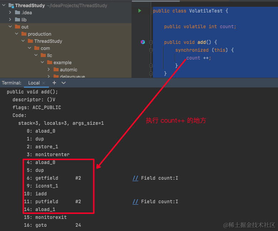This screenshot has width=278, height=231.
Task: Collapse the ThreadStudy output folder
Action: coord(23,41)
